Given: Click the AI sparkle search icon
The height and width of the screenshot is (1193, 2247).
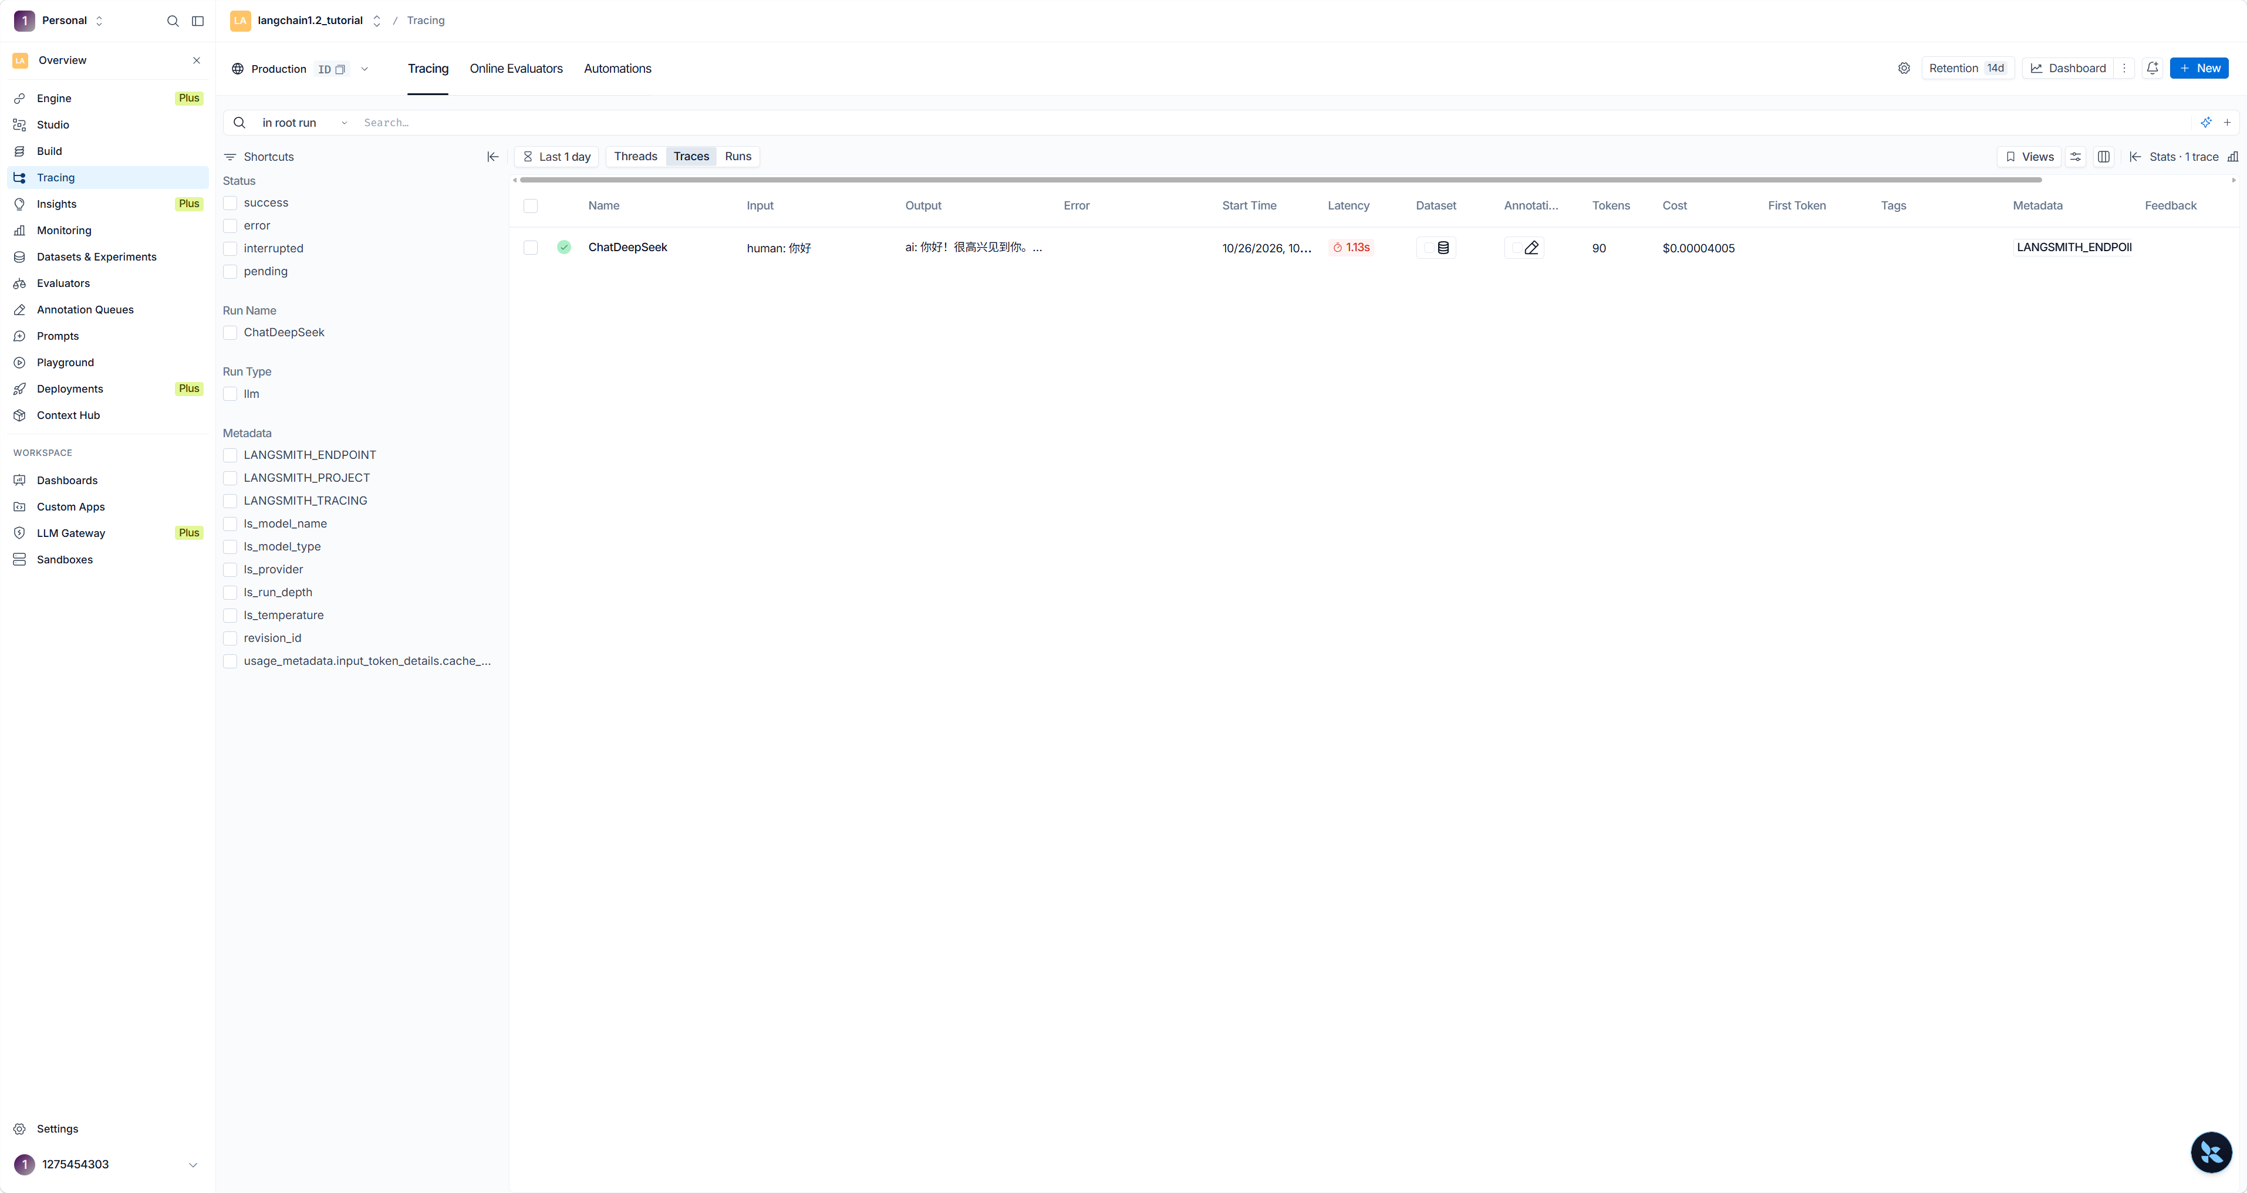Looking at the screenshot, I should pyautogui.click(x=2206, y=122).
